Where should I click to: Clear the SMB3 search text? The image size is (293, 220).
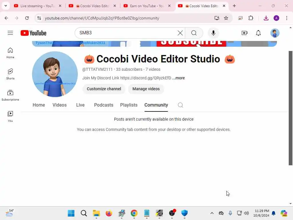tap(180, 33)
